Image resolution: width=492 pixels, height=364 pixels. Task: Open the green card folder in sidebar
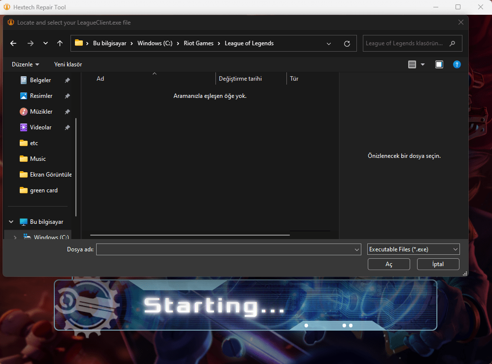coord(43,190)
